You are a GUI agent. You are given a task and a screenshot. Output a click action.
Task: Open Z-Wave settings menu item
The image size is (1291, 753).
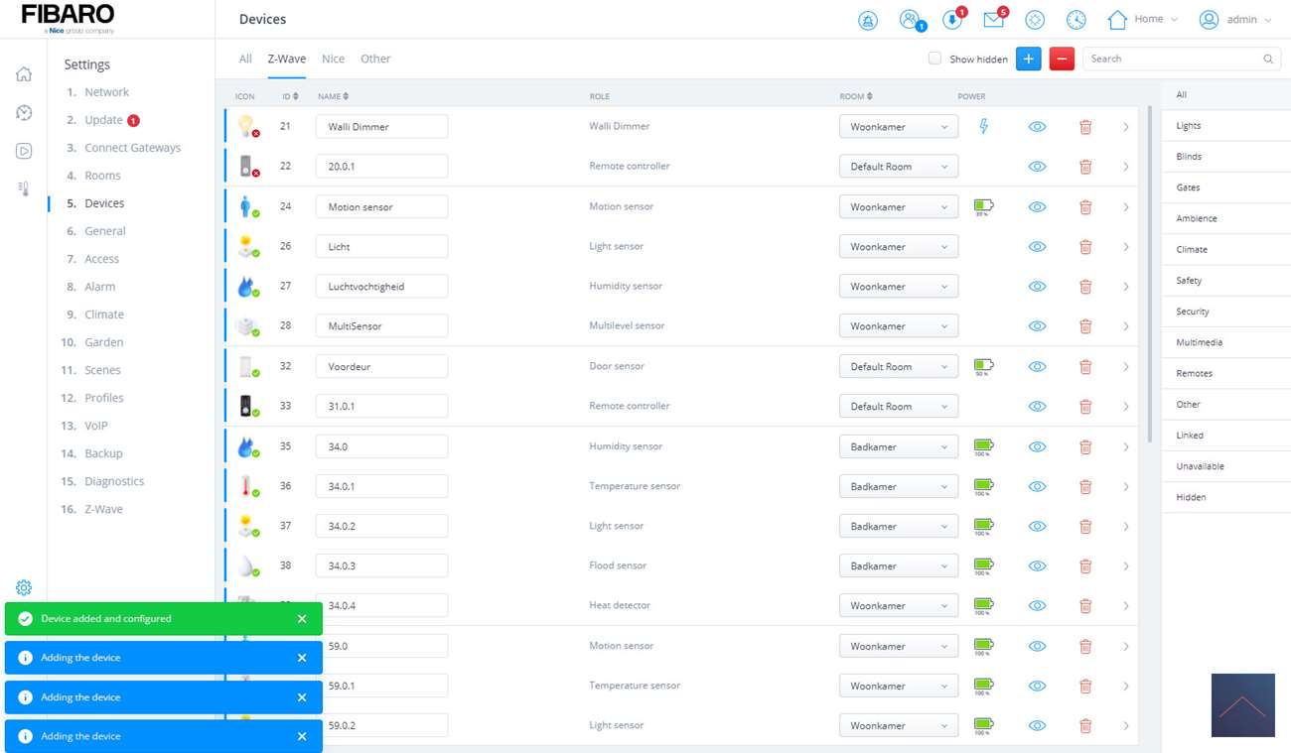[103, 509]
